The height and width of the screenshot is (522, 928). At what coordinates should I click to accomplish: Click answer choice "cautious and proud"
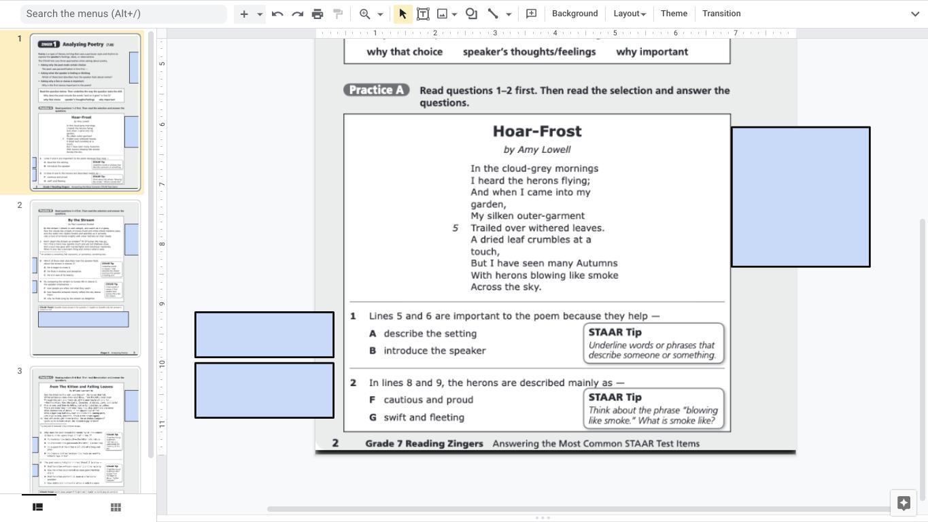pyautogui.click(x=428, y=400)
